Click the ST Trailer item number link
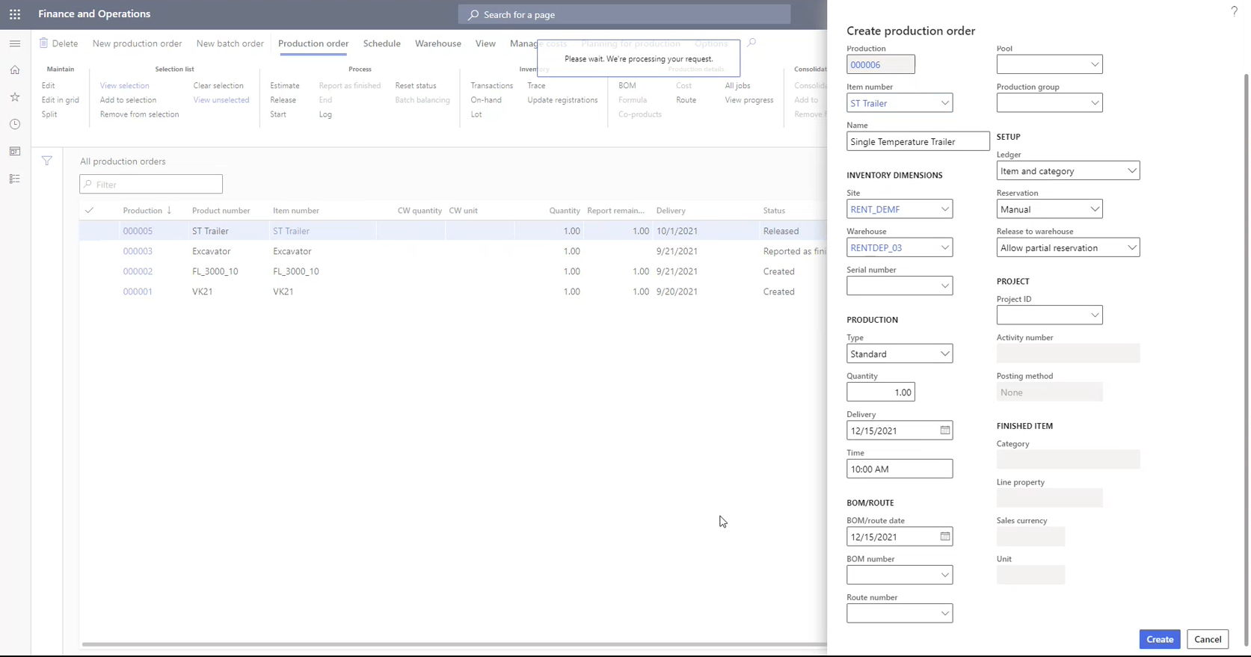 click(291, 231)
